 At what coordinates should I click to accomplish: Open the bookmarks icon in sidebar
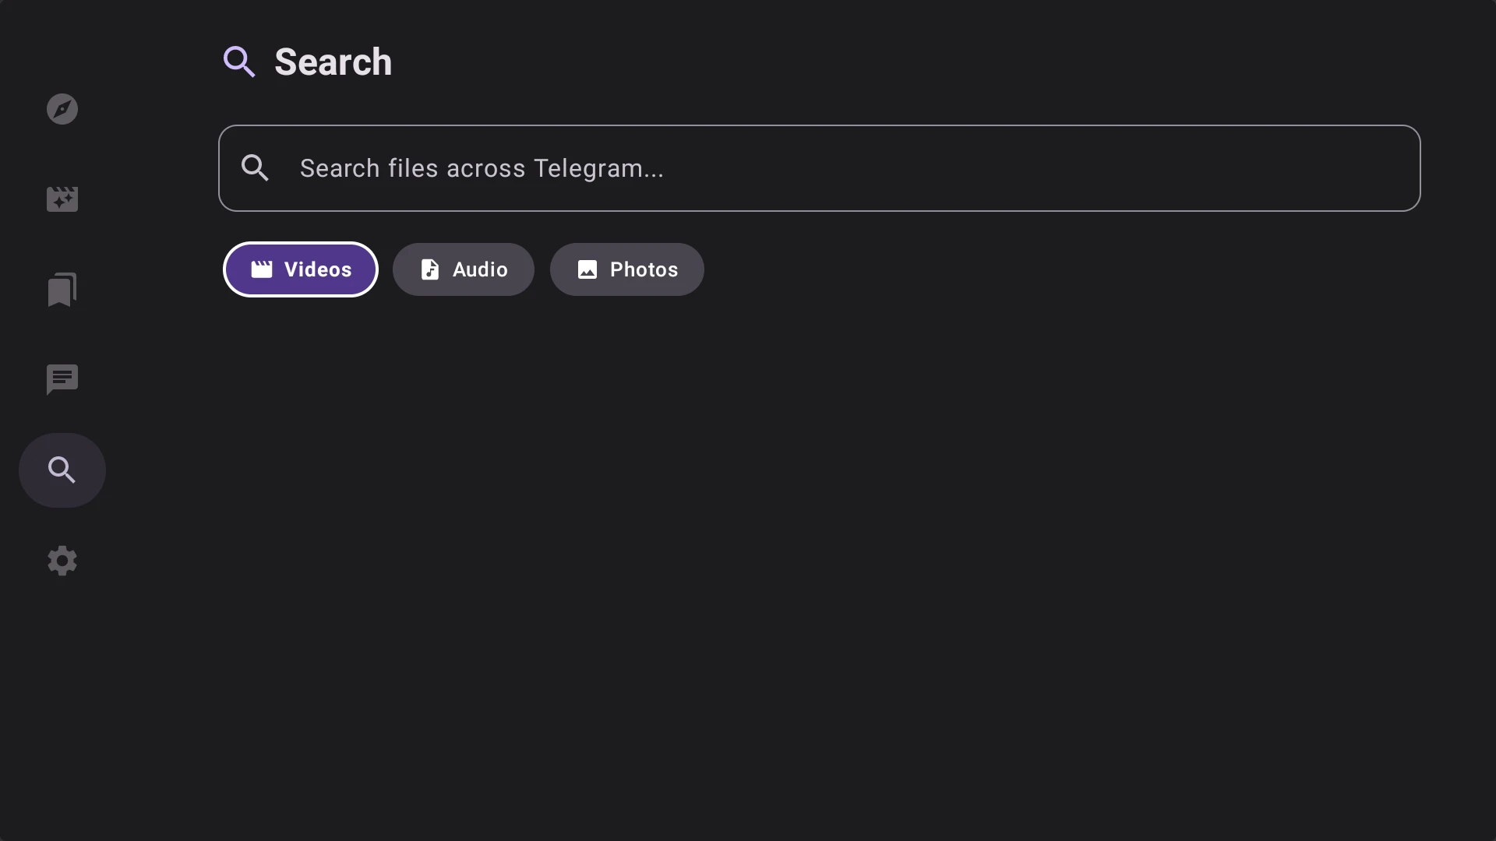[62, 290]
